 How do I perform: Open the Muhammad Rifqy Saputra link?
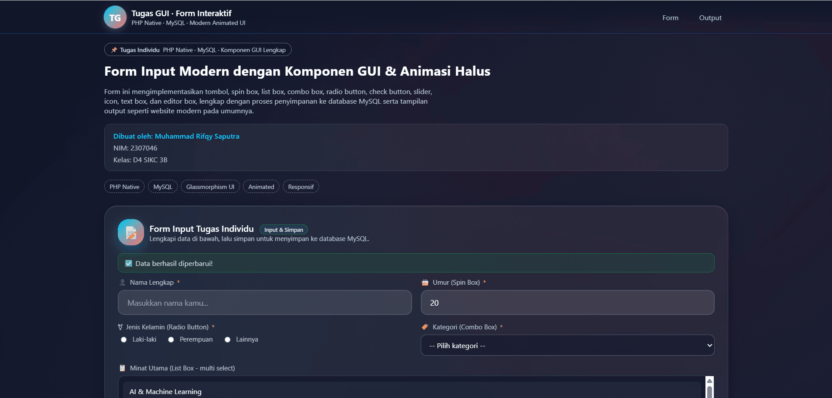coord(197,136)
